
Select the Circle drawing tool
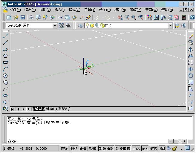5,76
